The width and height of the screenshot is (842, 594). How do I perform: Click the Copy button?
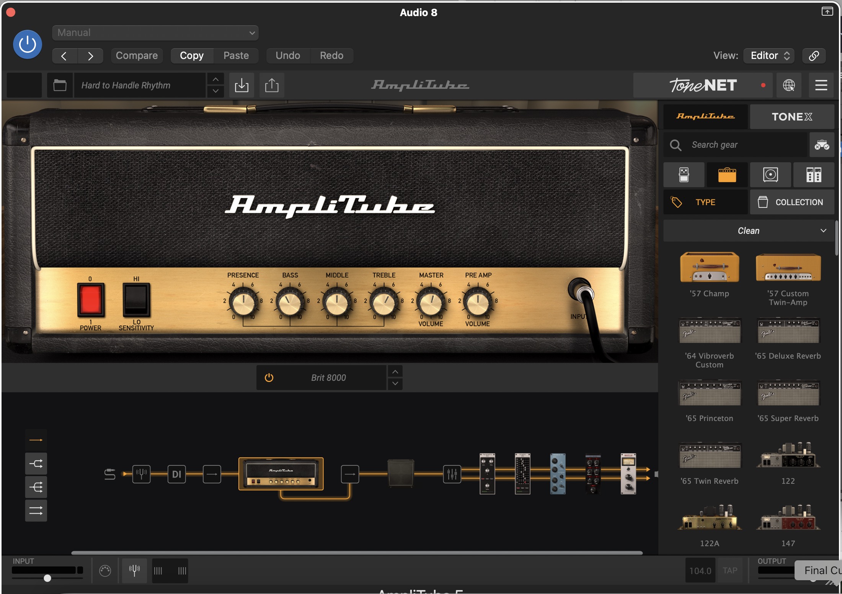click(192, 56)
